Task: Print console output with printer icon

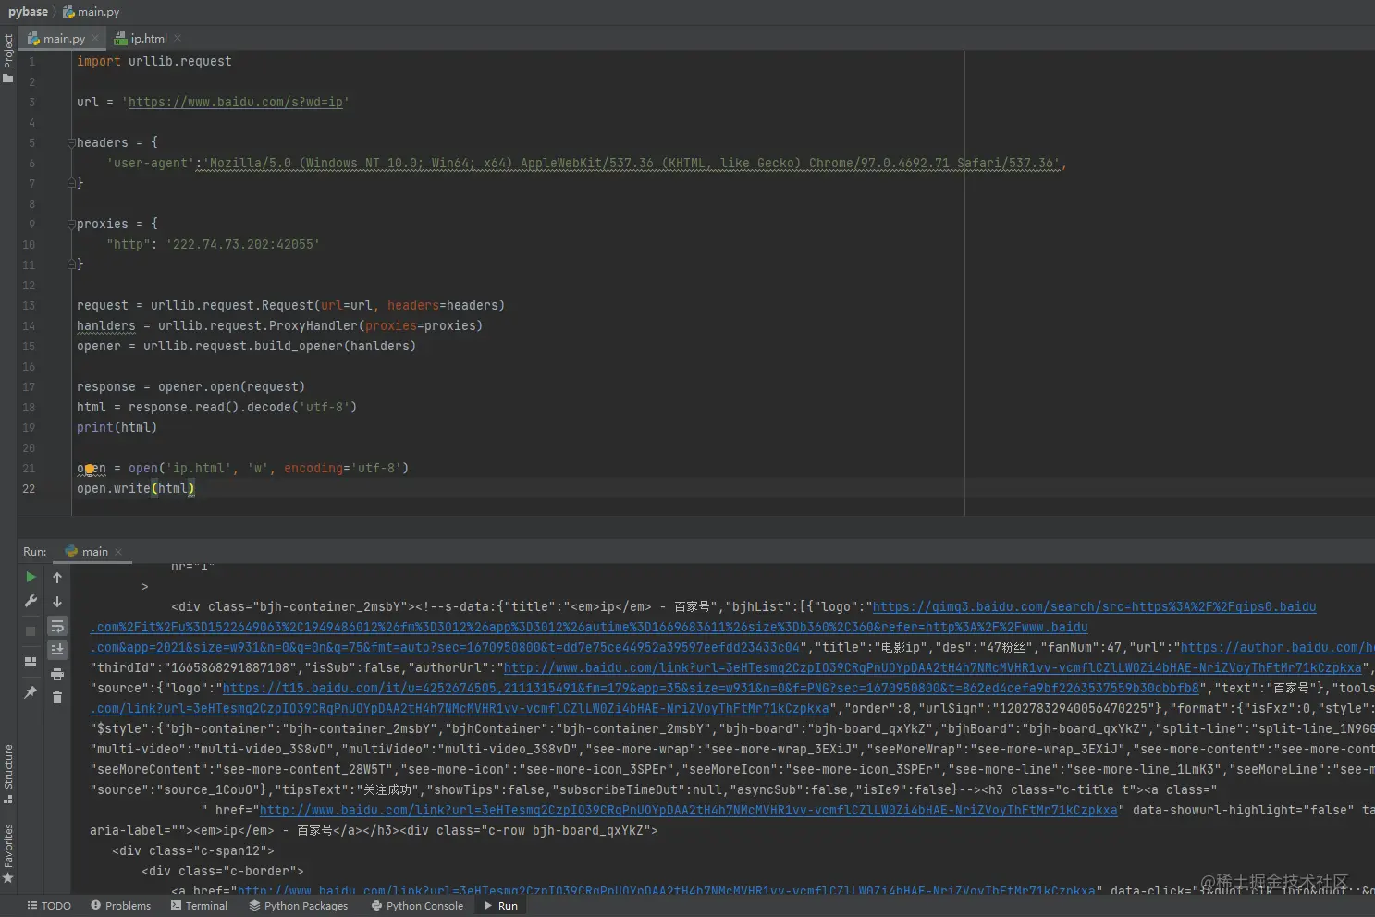Action: pos(57,674)
